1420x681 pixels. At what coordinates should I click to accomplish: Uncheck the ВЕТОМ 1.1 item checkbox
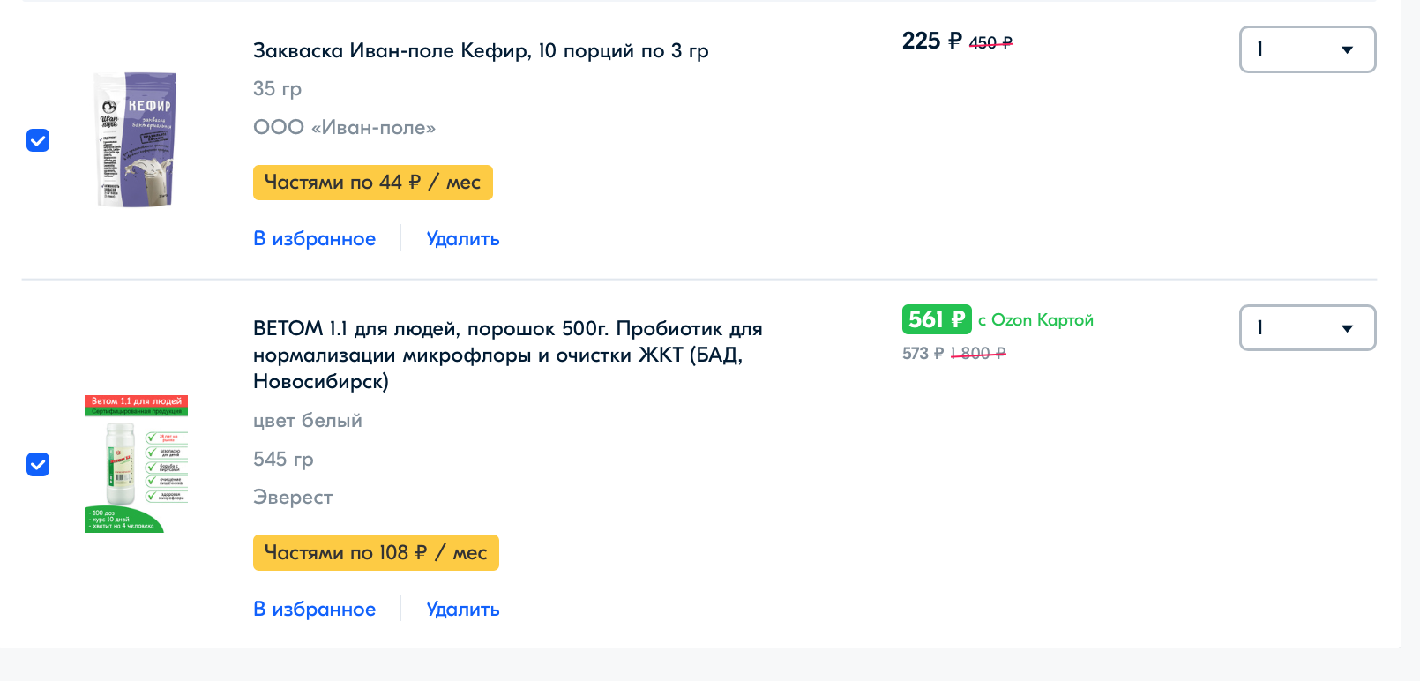click(38, 464)
